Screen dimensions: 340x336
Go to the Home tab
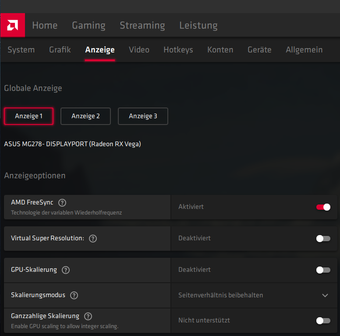[x=45, y=25]
